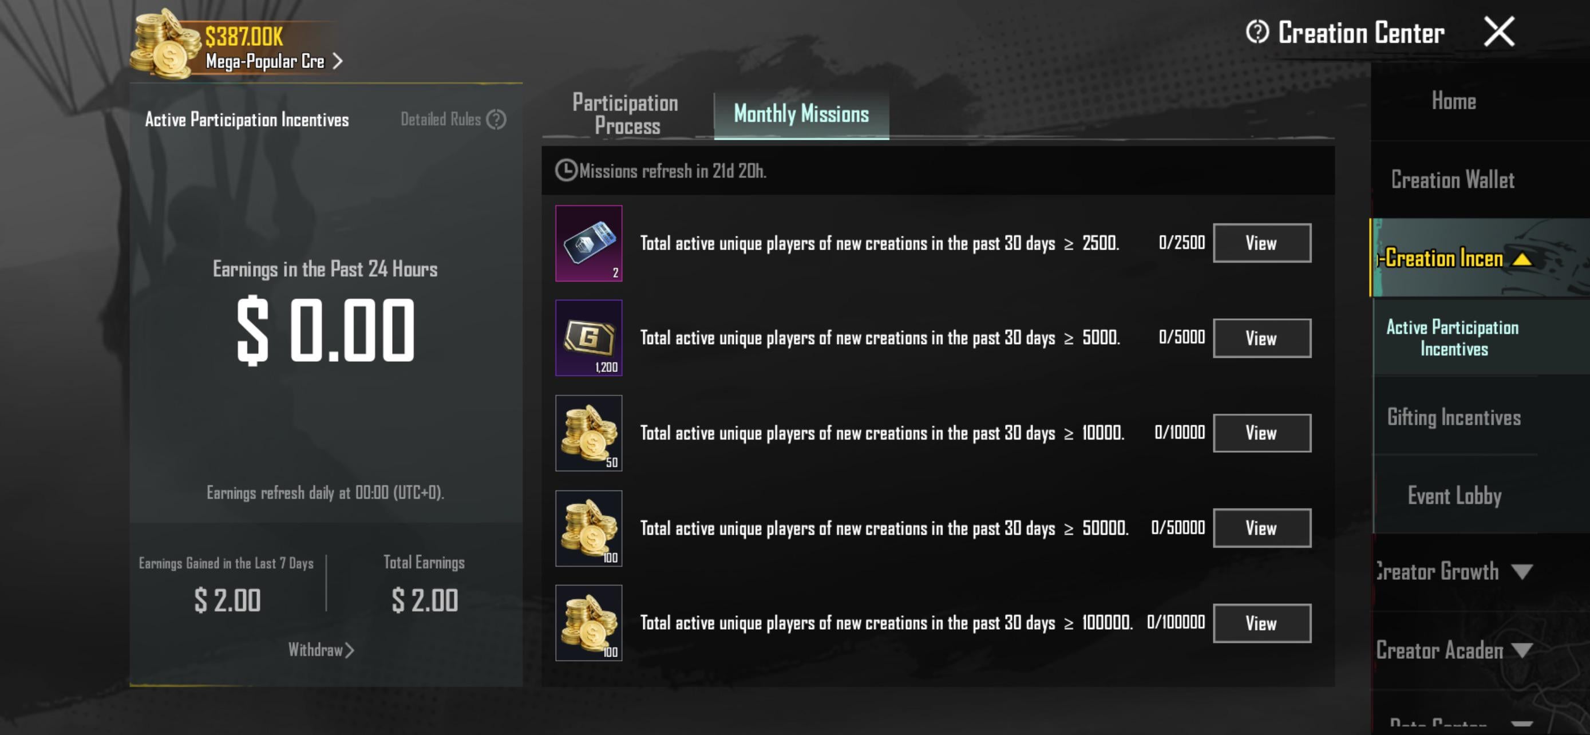Select the crate coupon reward icon
The image size is (1590, 735).
tap(588, 243)
